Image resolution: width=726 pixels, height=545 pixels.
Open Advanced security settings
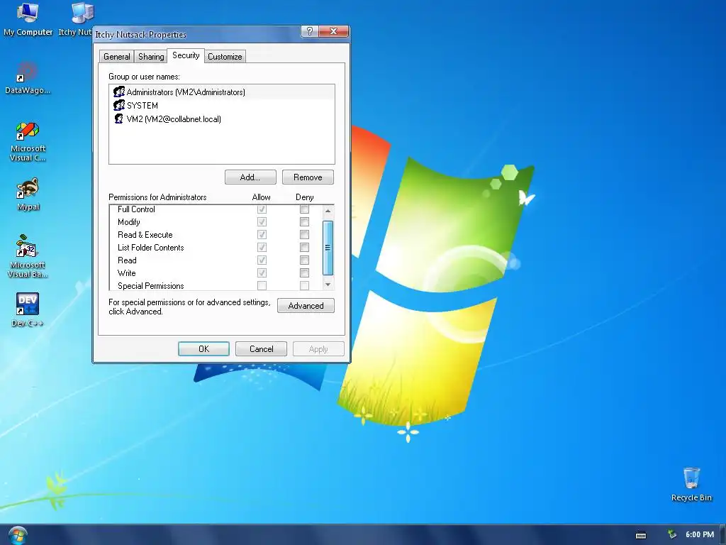[306, 305]
